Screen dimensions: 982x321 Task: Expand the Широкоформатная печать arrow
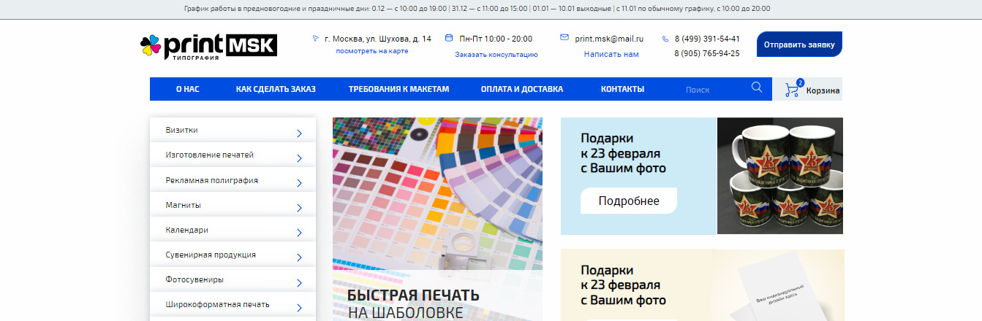coord(300,308)
